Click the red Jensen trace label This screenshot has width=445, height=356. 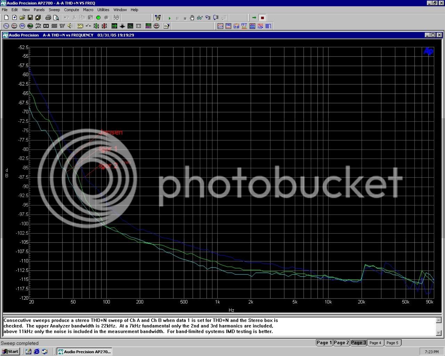[111, 132]
